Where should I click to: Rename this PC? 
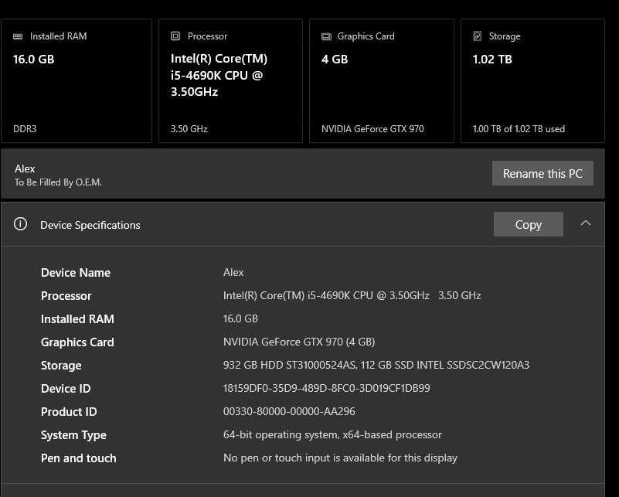click(x=542, y=173)
